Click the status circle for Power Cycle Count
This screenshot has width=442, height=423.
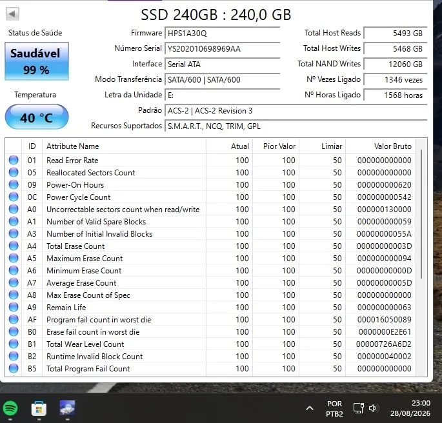point(14,197)
